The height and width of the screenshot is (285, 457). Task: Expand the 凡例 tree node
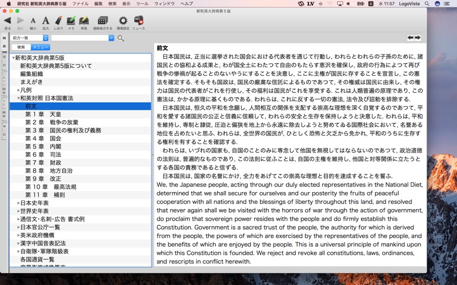pos(18,90)
